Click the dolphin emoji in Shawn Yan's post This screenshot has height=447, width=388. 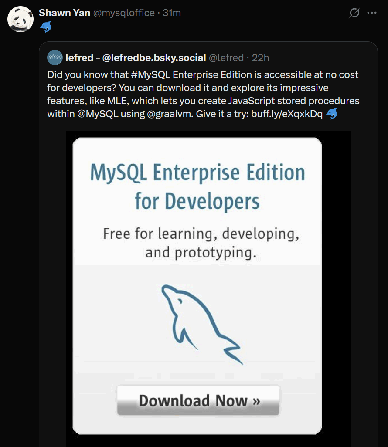pyautogui.click(x=46, y=26)
